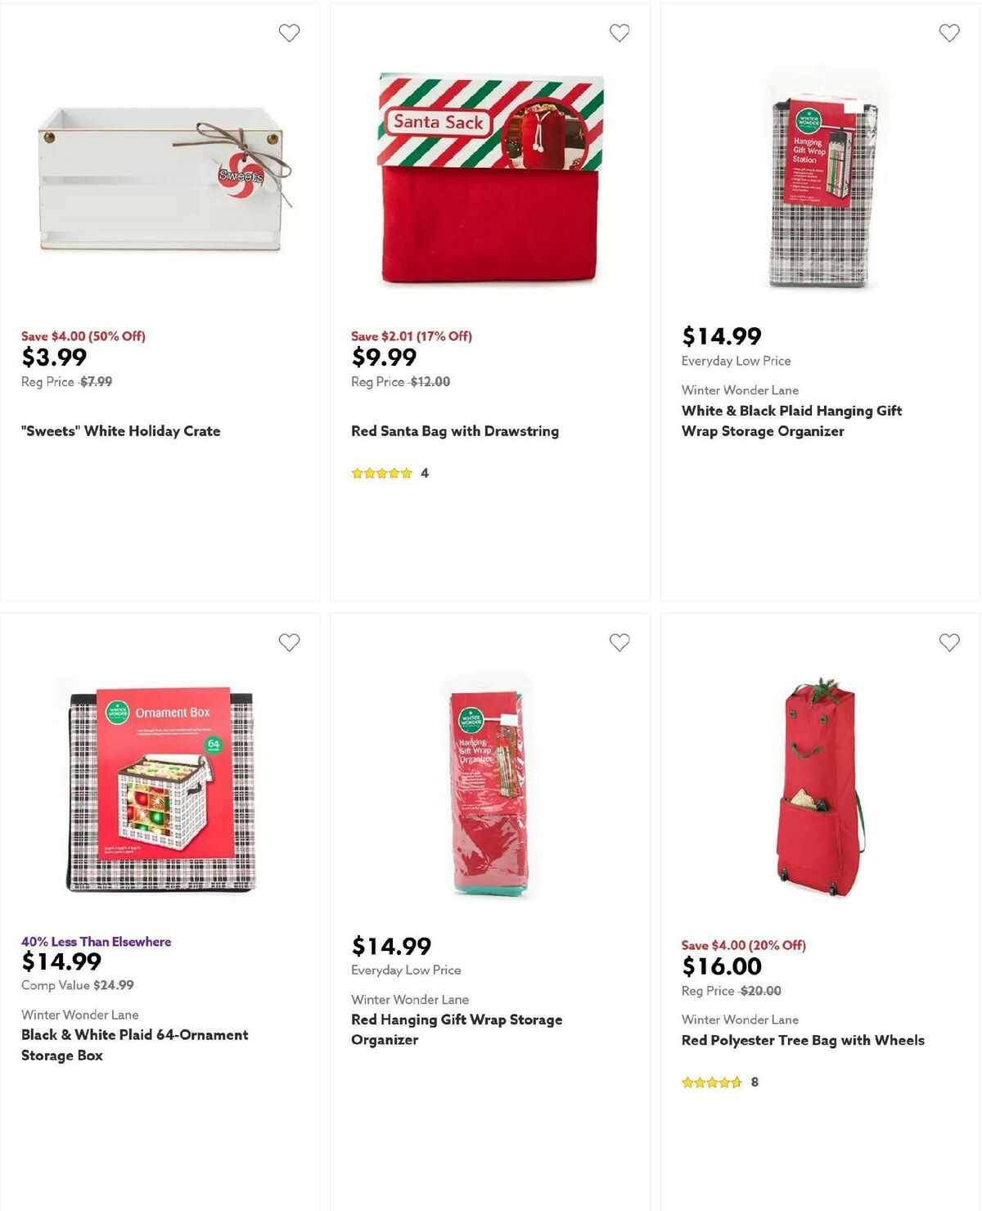This screenshot has height=1211, width=982.
Task: Click the star rating on the Red Polyester Tree Bag
Action: [712, 1082]
